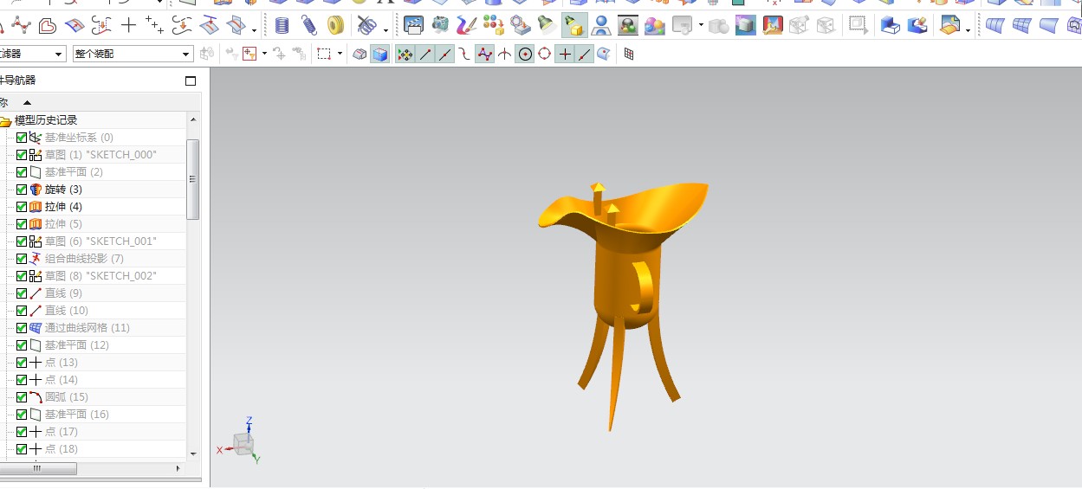Collapse the 模型历史记录 folder
Screen dimensions: 1082x489
point(5,120)
